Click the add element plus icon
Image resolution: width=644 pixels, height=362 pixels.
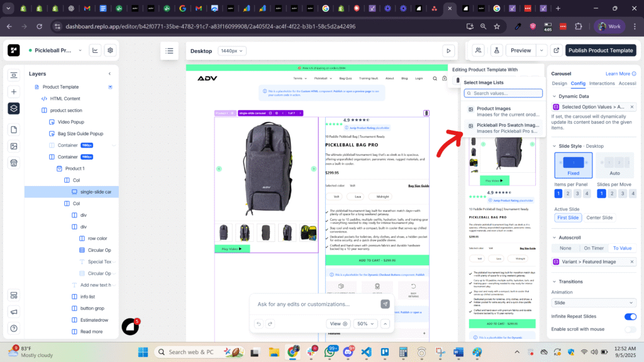pos(14,92)
